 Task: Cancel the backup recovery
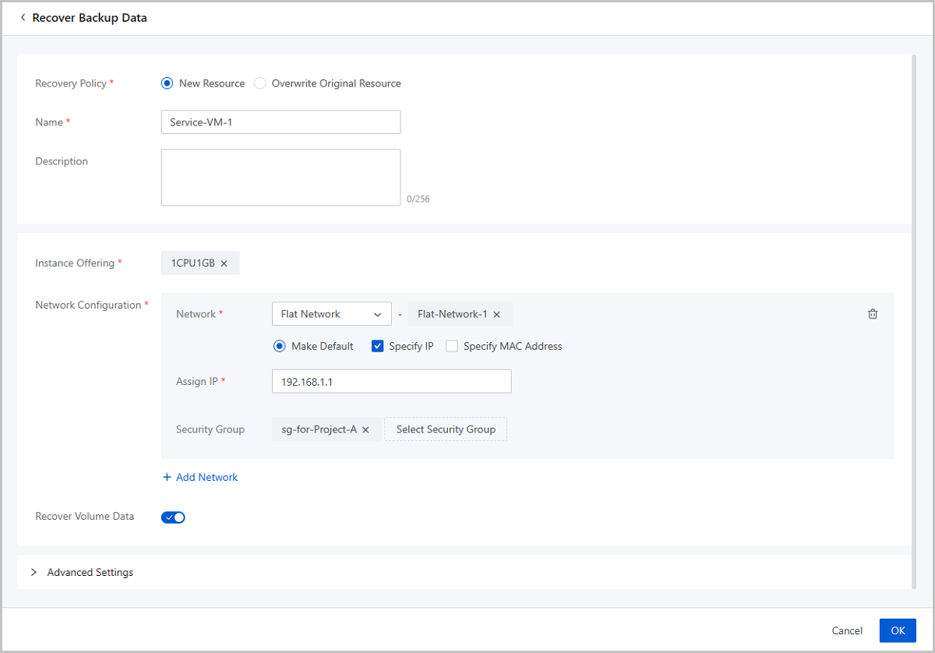coord(847,630)
